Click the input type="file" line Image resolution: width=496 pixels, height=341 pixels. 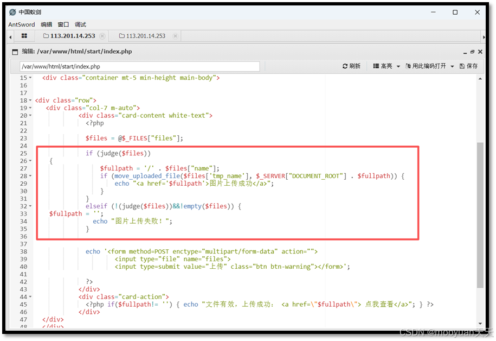tap(173, 259)
